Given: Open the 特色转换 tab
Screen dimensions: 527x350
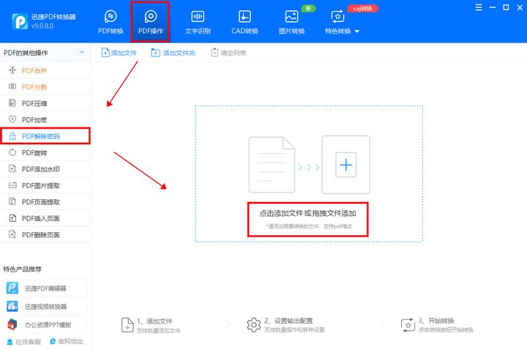Looking at the screenshot, I should 337,22.
